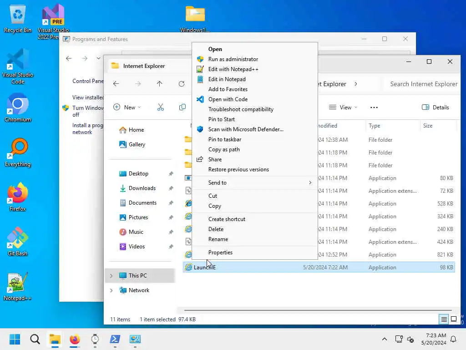
Task: Open the See more (three dots) menu
Action: click(x=374, y=108)
